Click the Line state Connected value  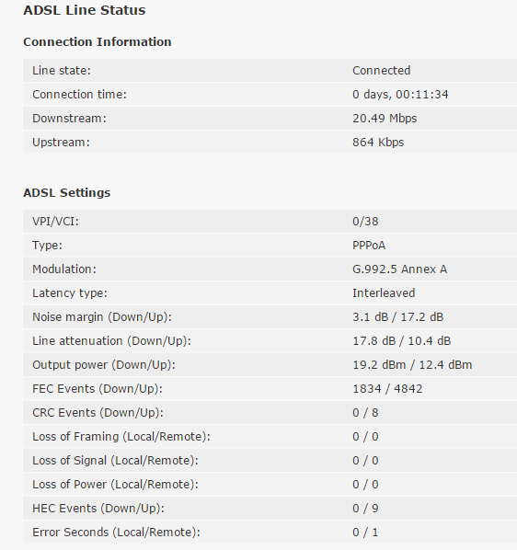[381, 71]
